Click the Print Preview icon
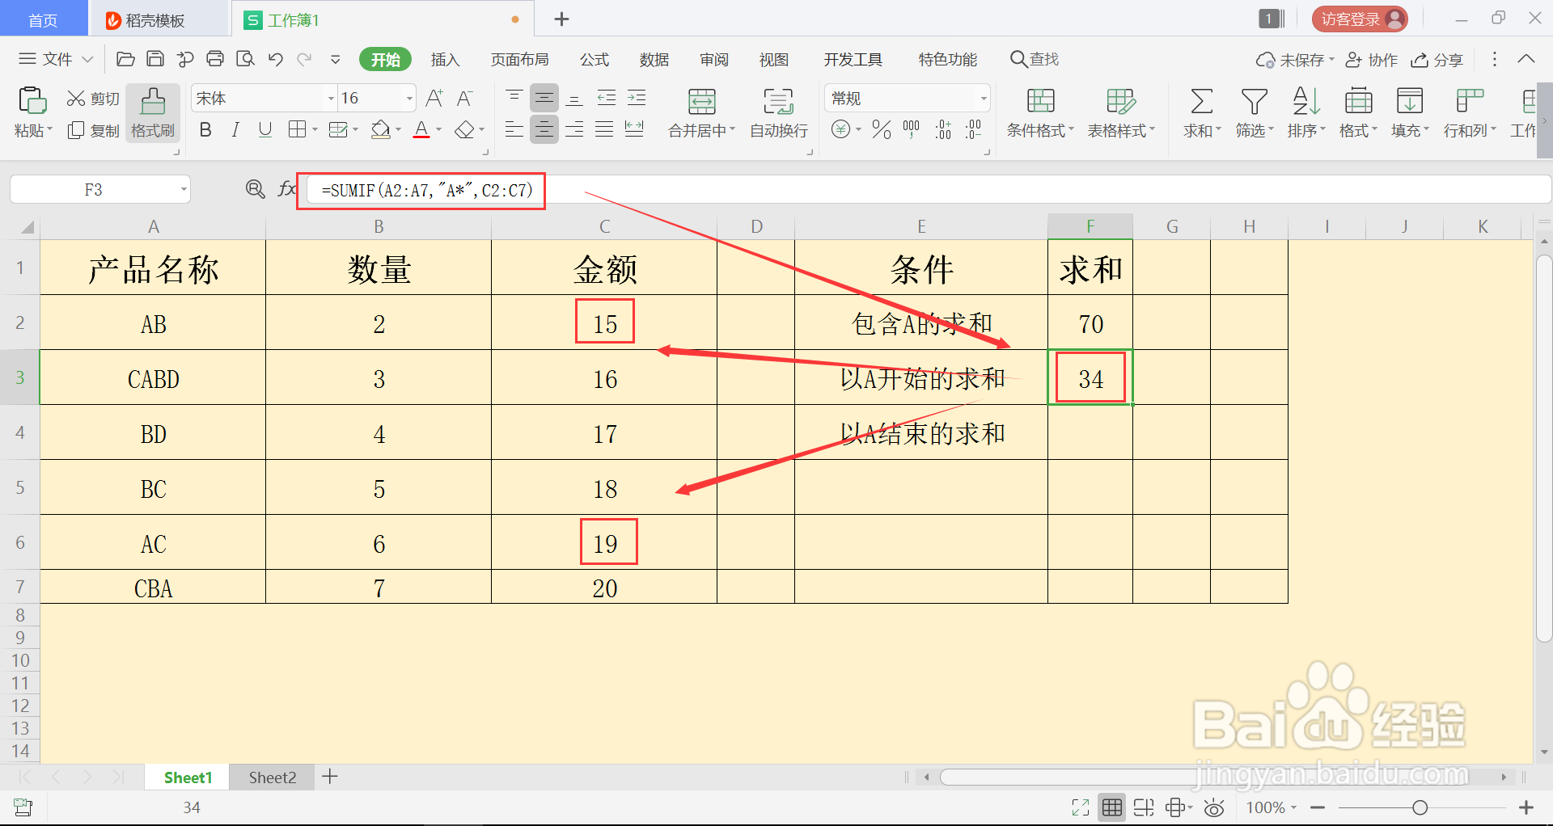The height and width of the screenshot is (826, 1553). coord(245,59)
